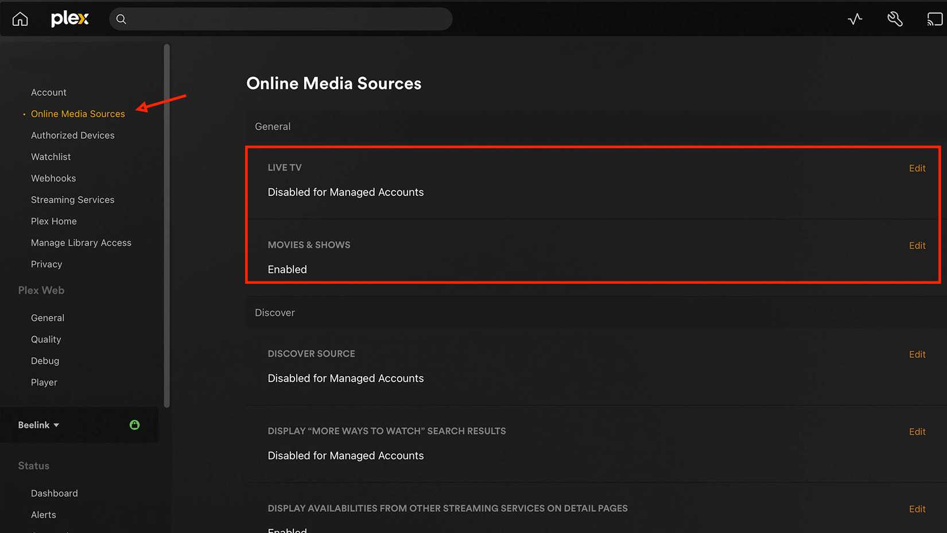Open Authorized Devices settings
947x533 pixels.
72,135
